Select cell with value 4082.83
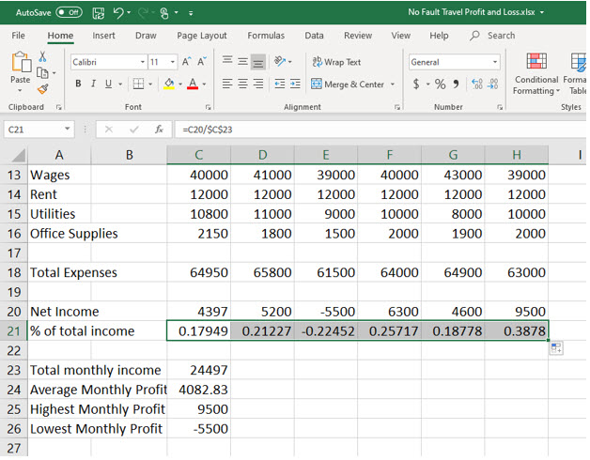The image size is (590, 460). click(198, 390)
